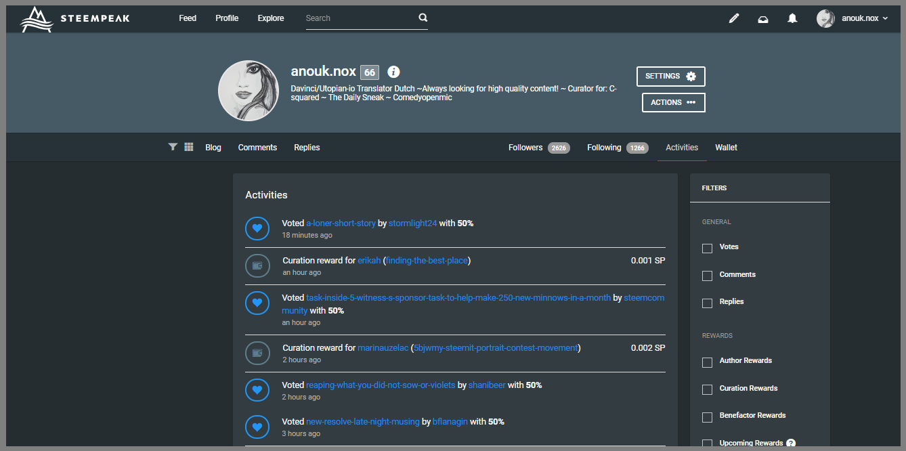Switch to grid view icon
Viewport: 906px width, 451px height.
[x=189, y=147]
